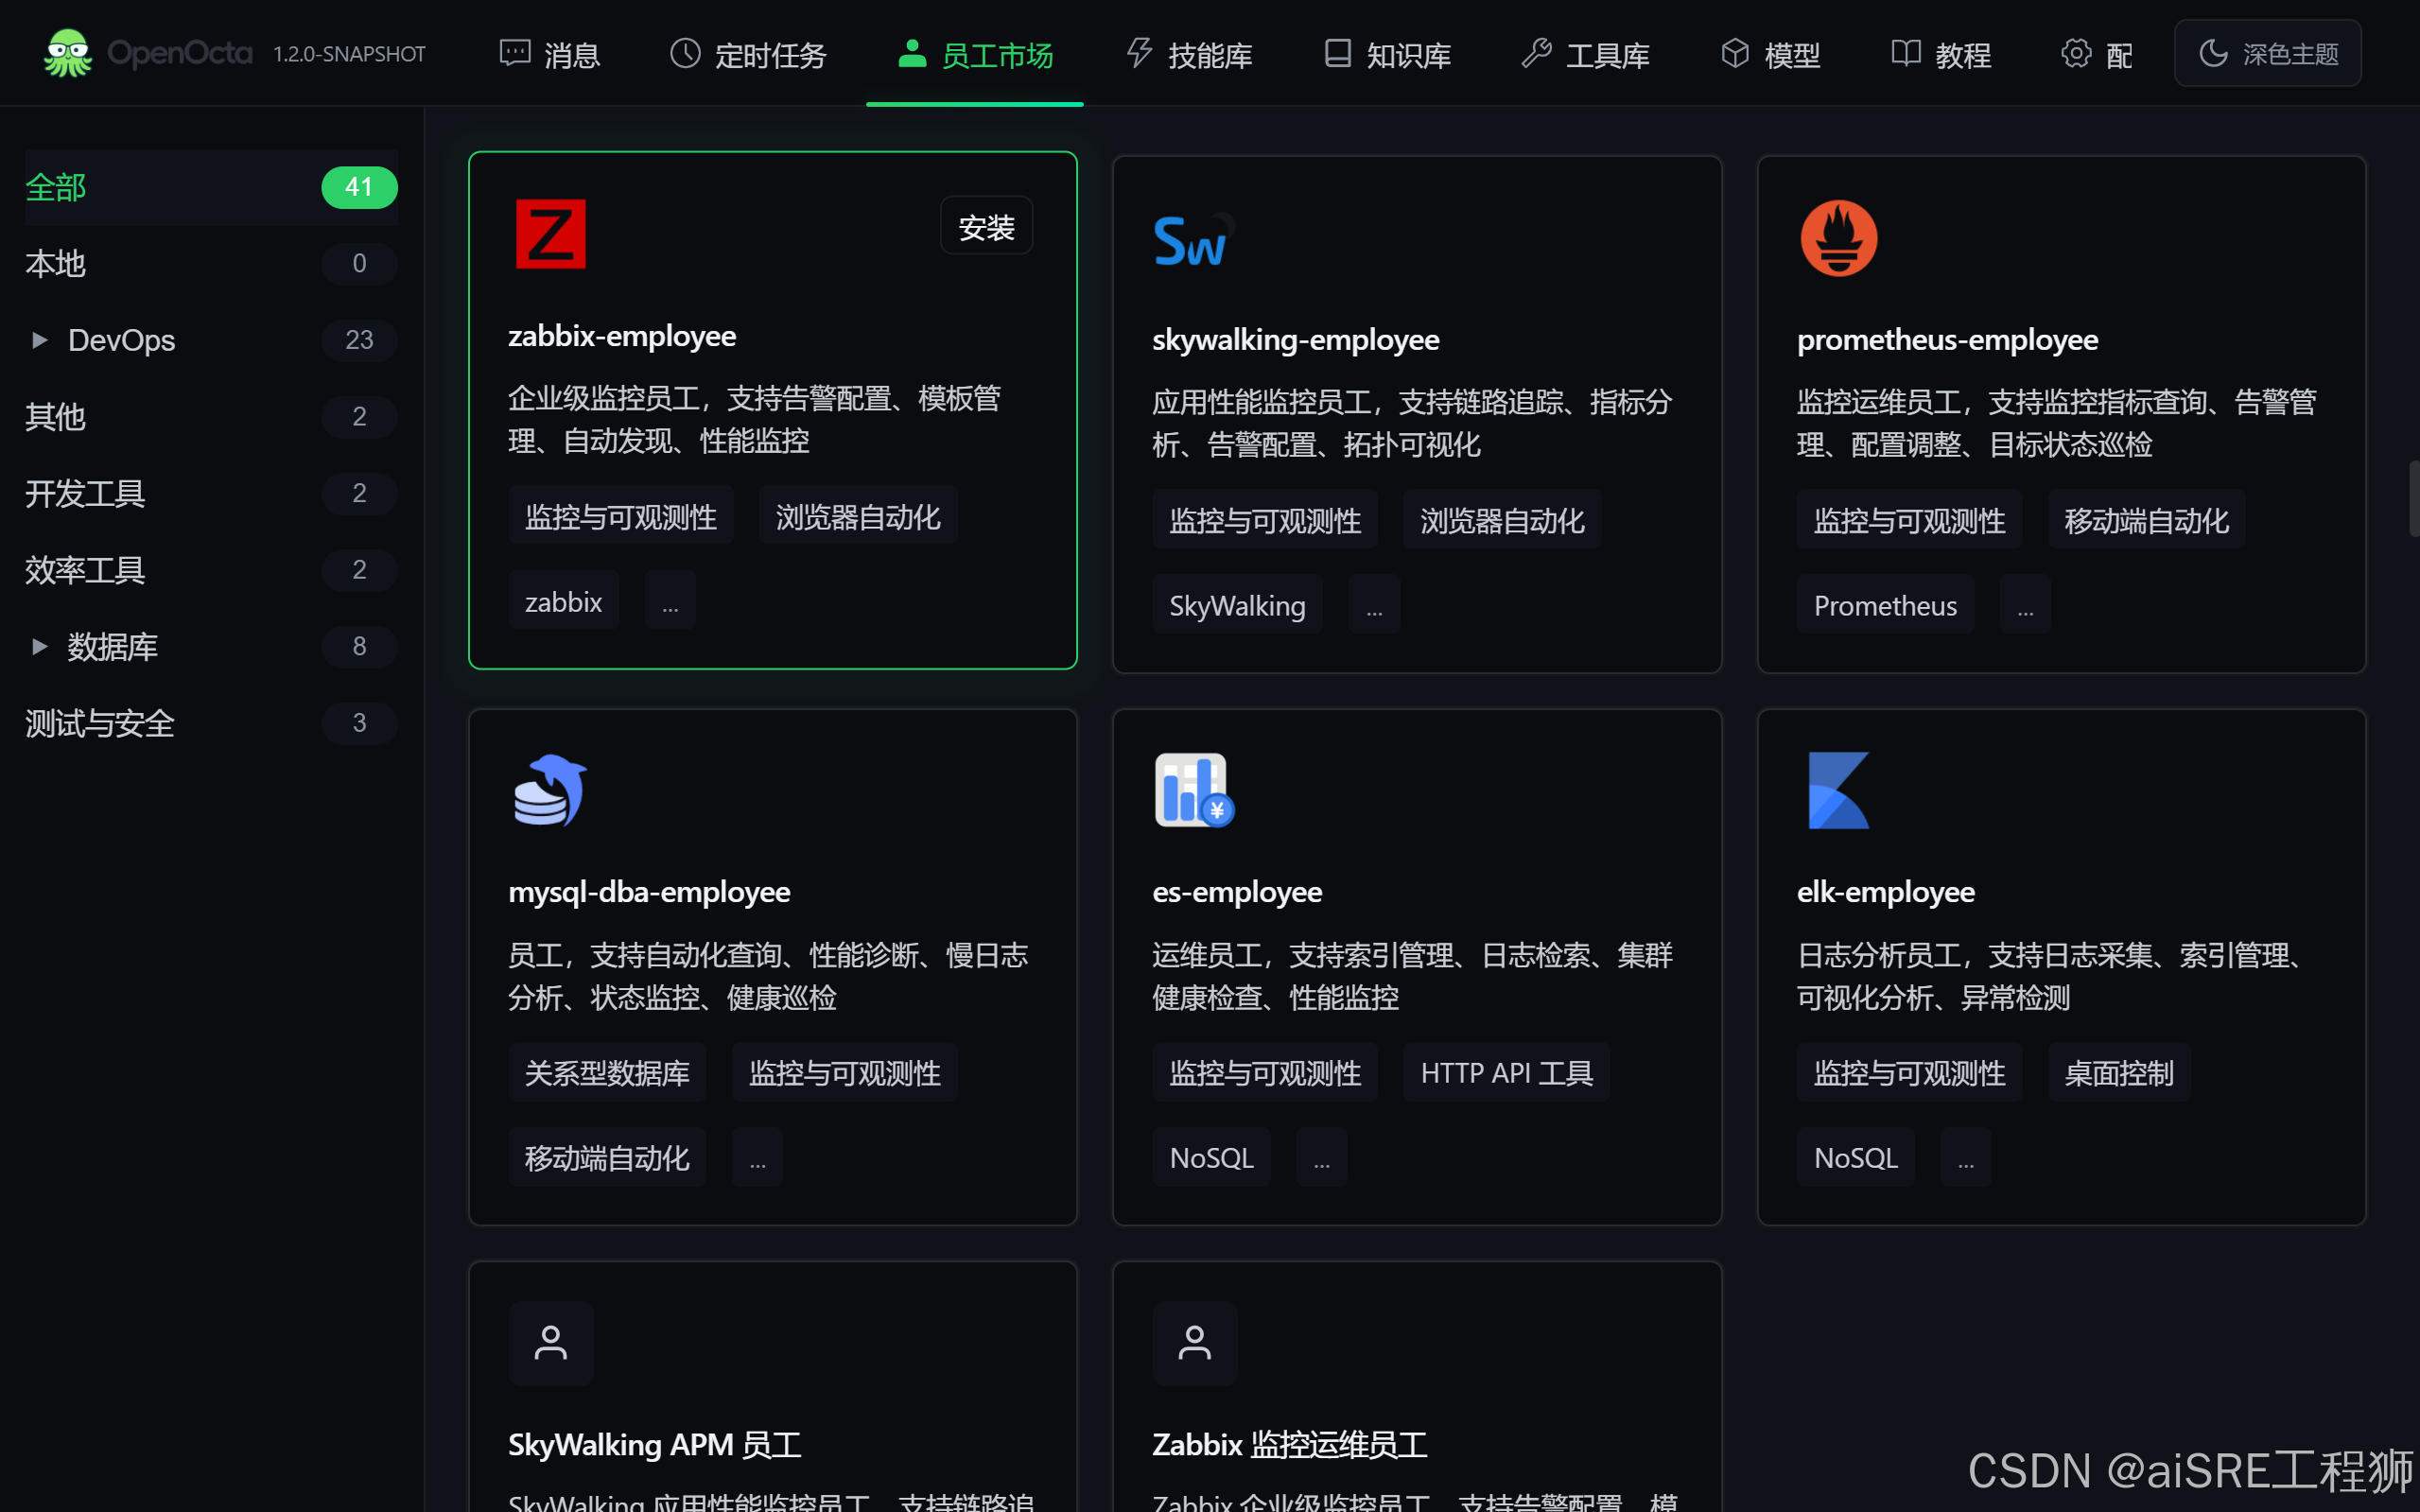The height and width of the screenshot is (1512, 2420).
Task: Toggle the 深色主题 theme button
Action: coord(2267,53)
